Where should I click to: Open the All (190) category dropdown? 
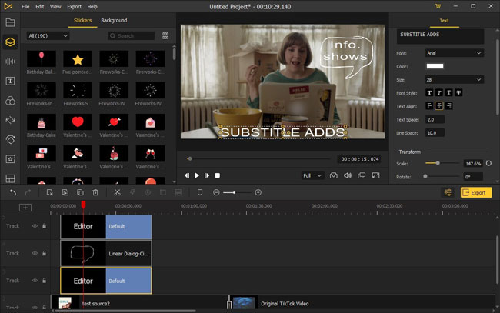(48, 35)
